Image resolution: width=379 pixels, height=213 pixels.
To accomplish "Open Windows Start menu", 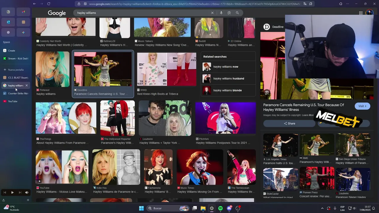I will coord(141,208).
